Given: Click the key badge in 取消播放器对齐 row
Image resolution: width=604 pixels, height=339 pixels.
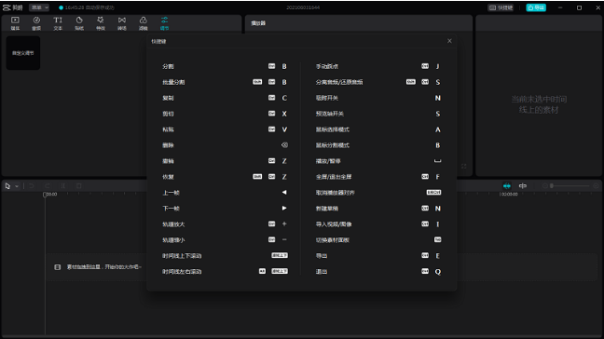Looking at the screenshot, I should coord(433,193).
